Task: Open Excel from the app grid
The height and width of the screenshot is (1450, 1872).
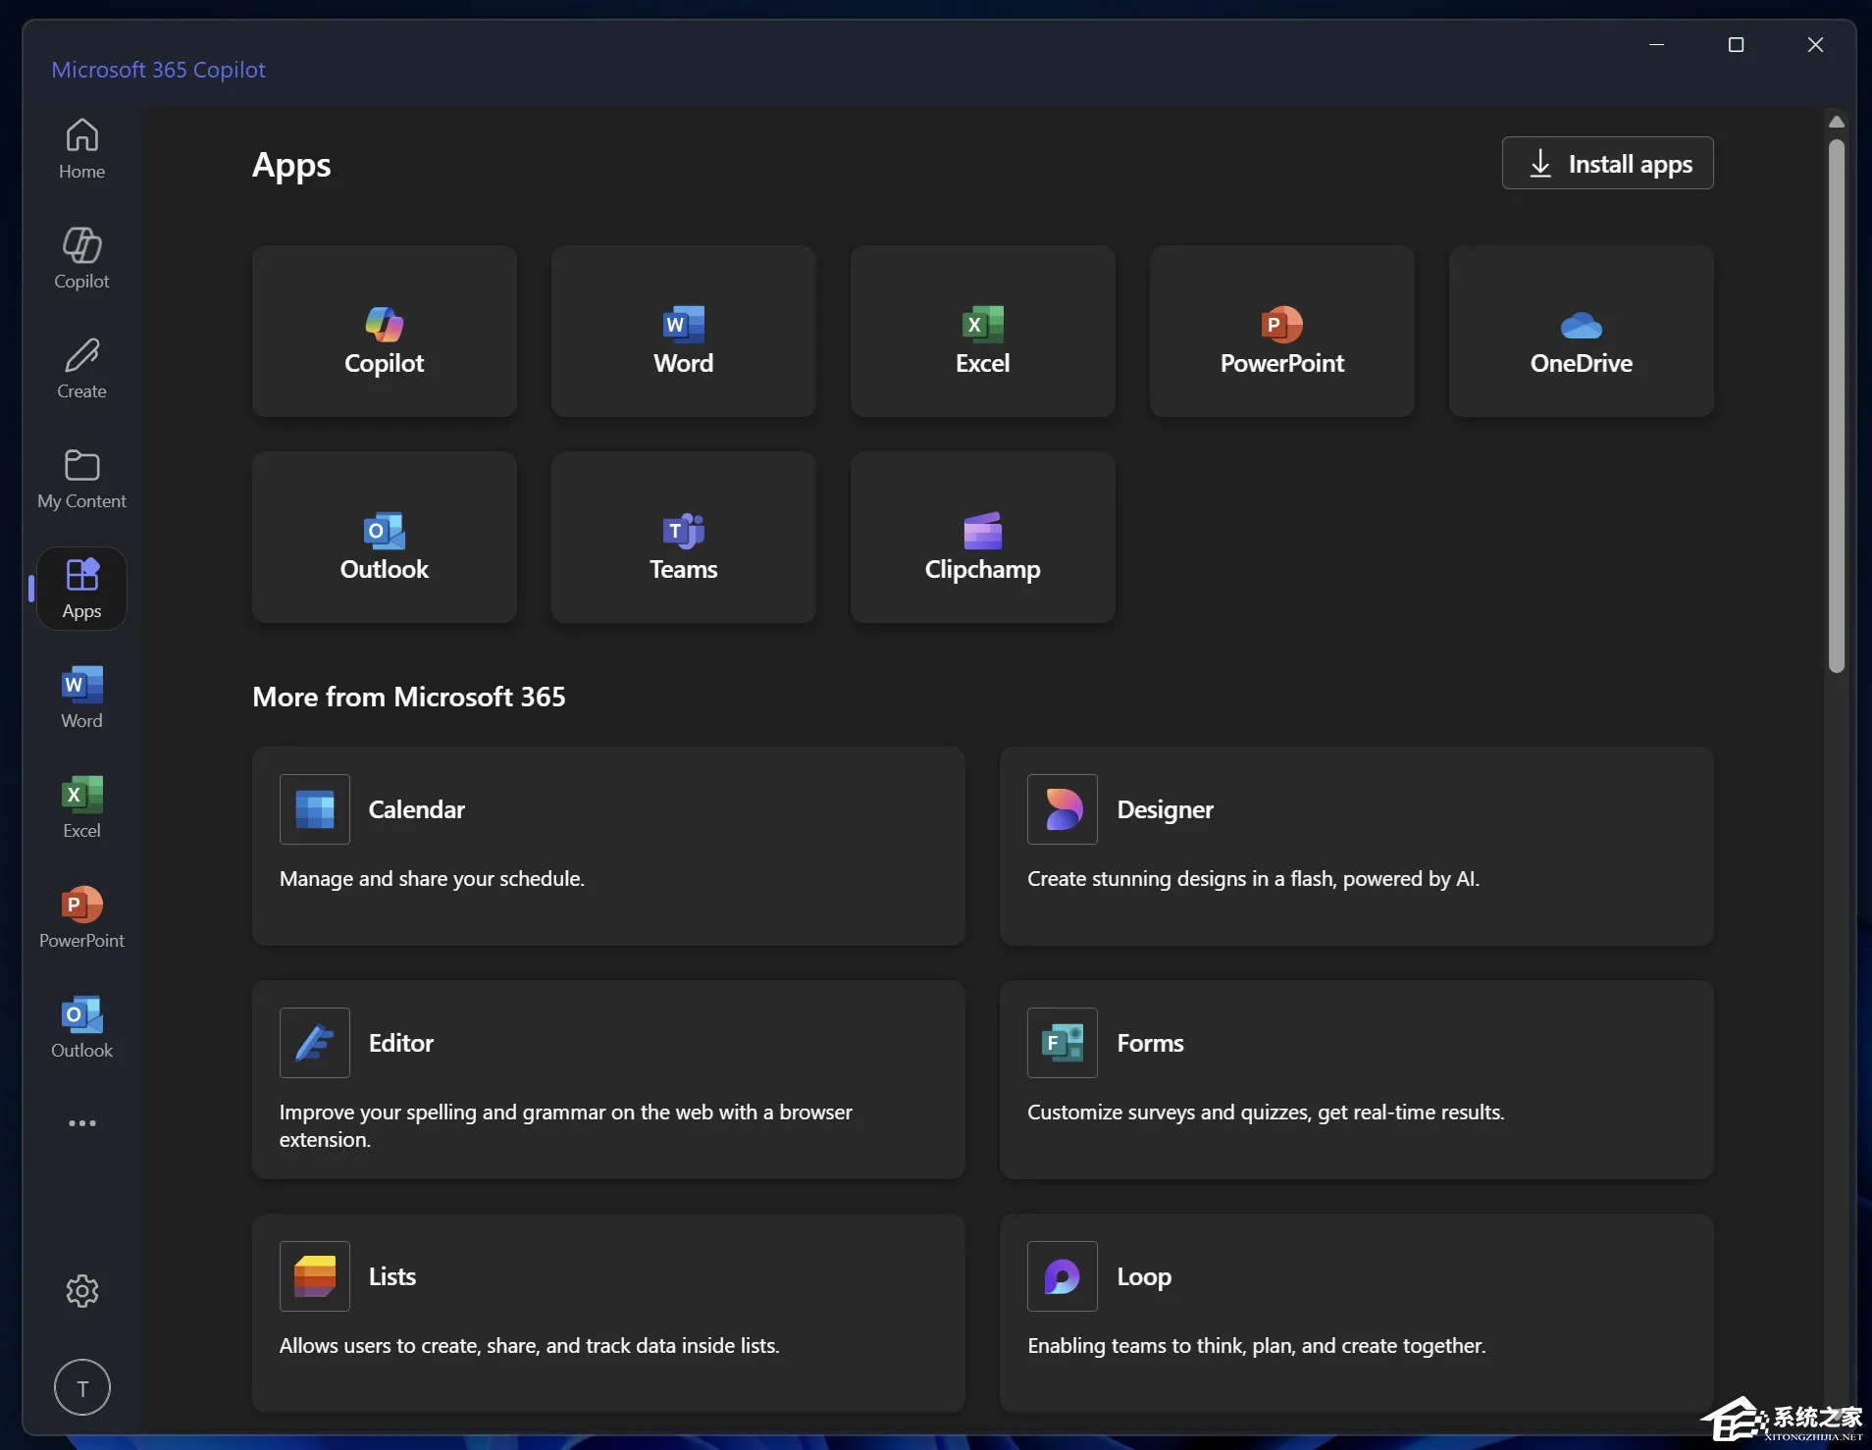Action: (982, 331)
